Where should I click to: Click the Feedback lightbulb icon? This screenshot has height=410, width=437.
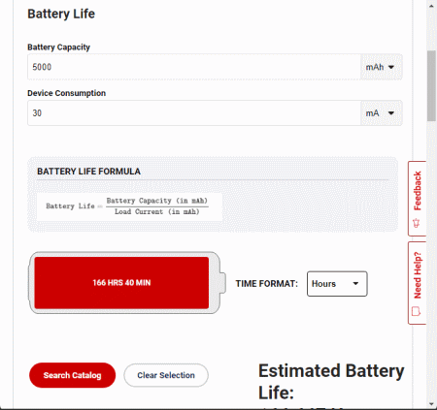(x=417, y=223)
